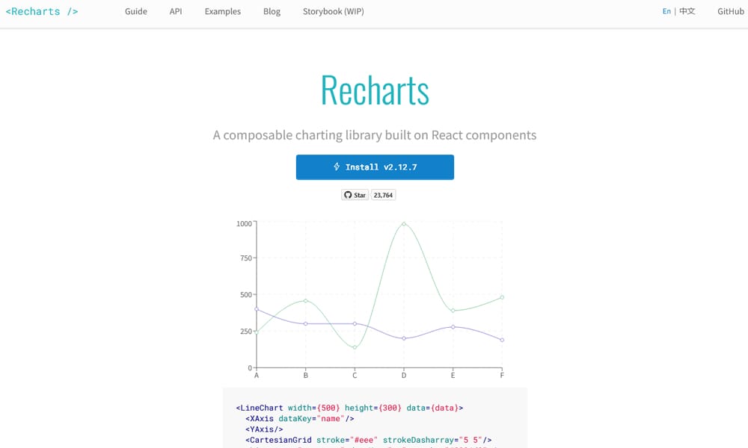Click the green data point at B

tap(305, 301)
